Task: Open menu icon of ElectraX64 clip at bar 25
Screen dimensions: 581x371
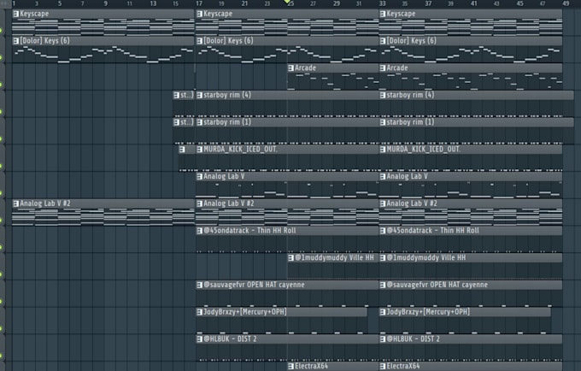Action: click(x=290, y=366)
